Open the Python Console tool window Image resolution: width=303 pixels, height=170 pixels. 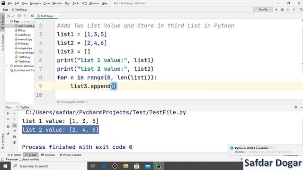[71, 155]
